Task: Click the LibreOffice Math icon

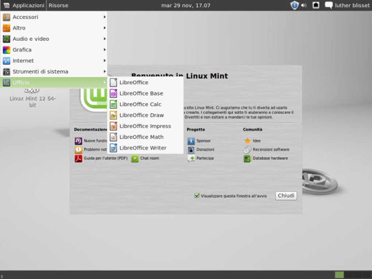Action: coord(113,137)
